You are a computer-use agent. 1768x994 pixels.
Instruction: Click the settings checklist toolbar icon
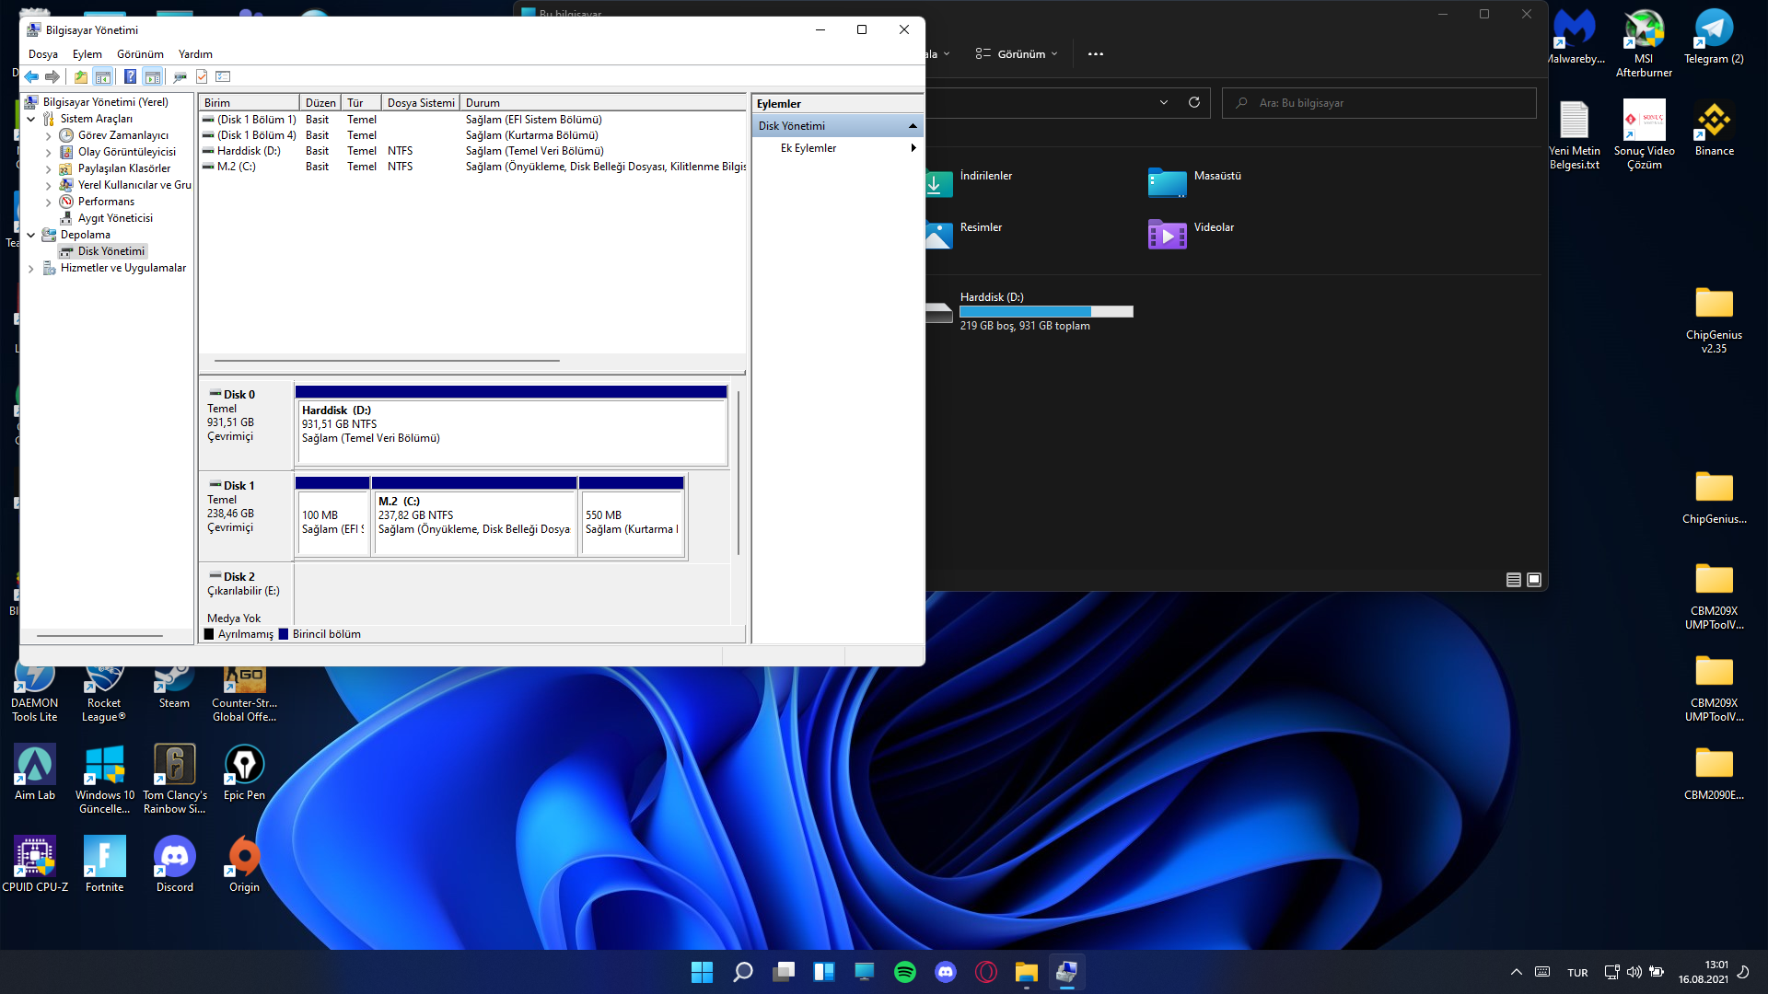point(223,77)
